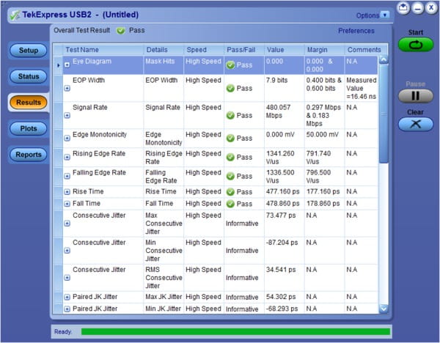The width and height of the screenshot is (440, 343).
Task: Click the Pass icon in Signal Rate row
Action: (230, 115)
